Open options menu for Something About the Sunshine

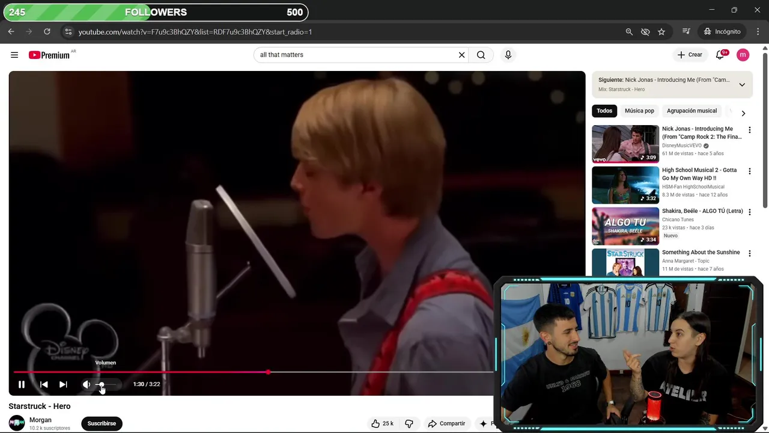[x=749, y=254]
